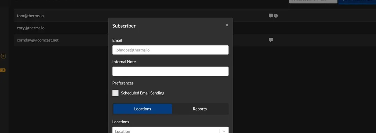Switch to the Reports tab
Image resolution: width=376 pixels, height=133 pixels.
(200, 109)
